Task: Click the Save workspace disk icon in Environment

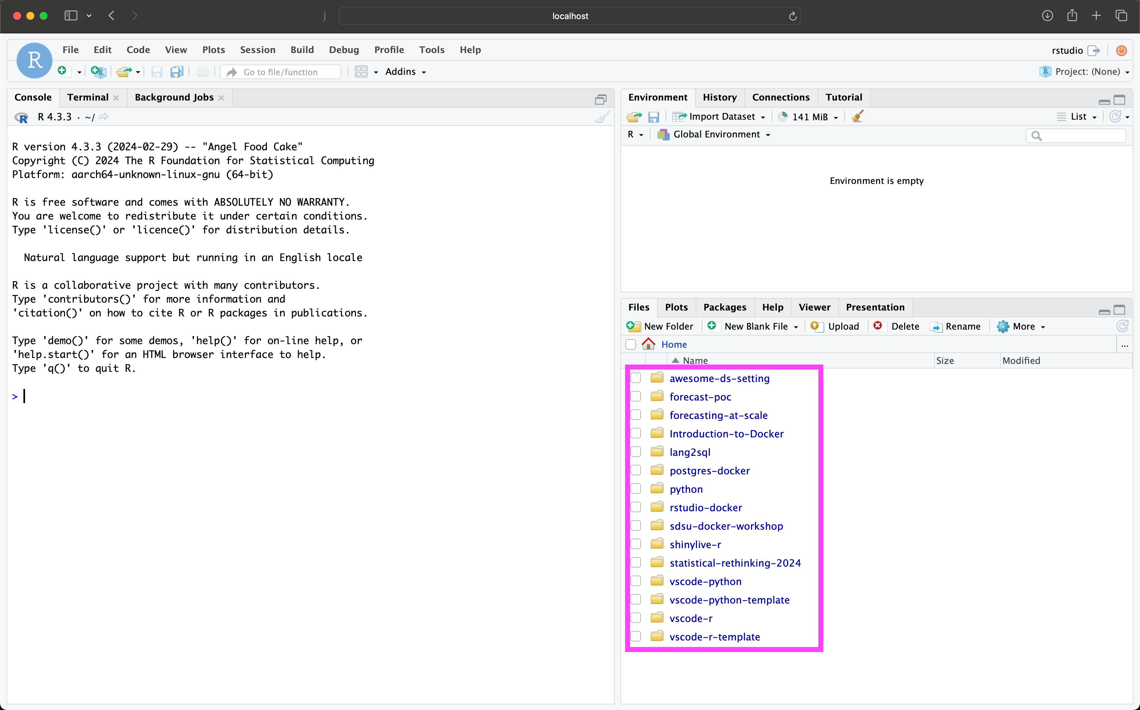Action: click(x=654, y=117)
